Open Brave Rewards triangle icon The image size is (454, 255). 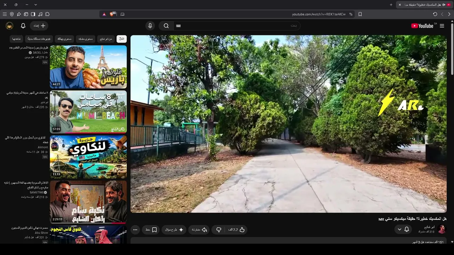click(104, 14)
